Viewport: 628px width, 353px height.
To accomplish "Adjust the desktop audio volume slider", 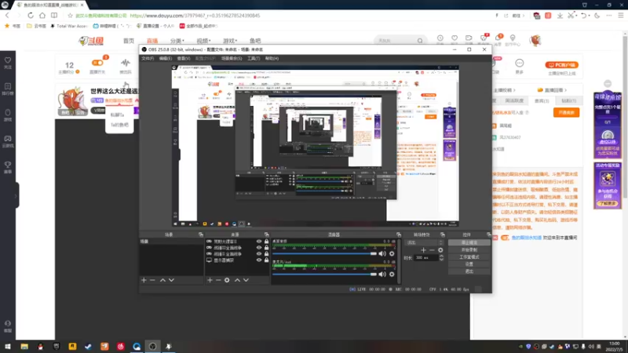I will (324, 253).
